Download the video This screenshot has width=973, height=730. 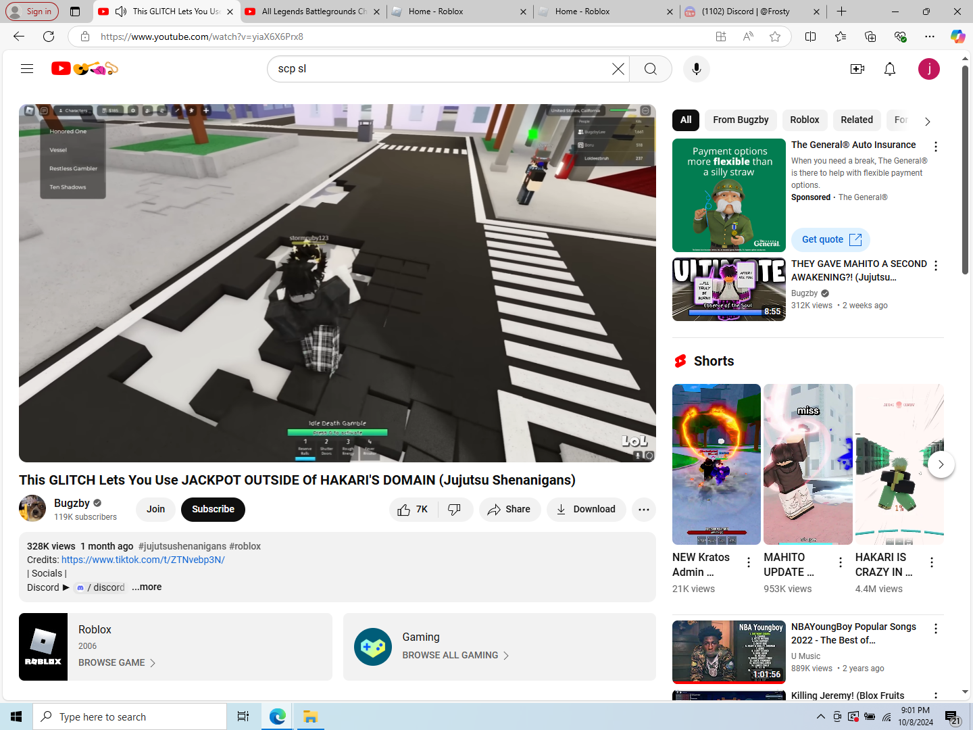tap(586, 510)
